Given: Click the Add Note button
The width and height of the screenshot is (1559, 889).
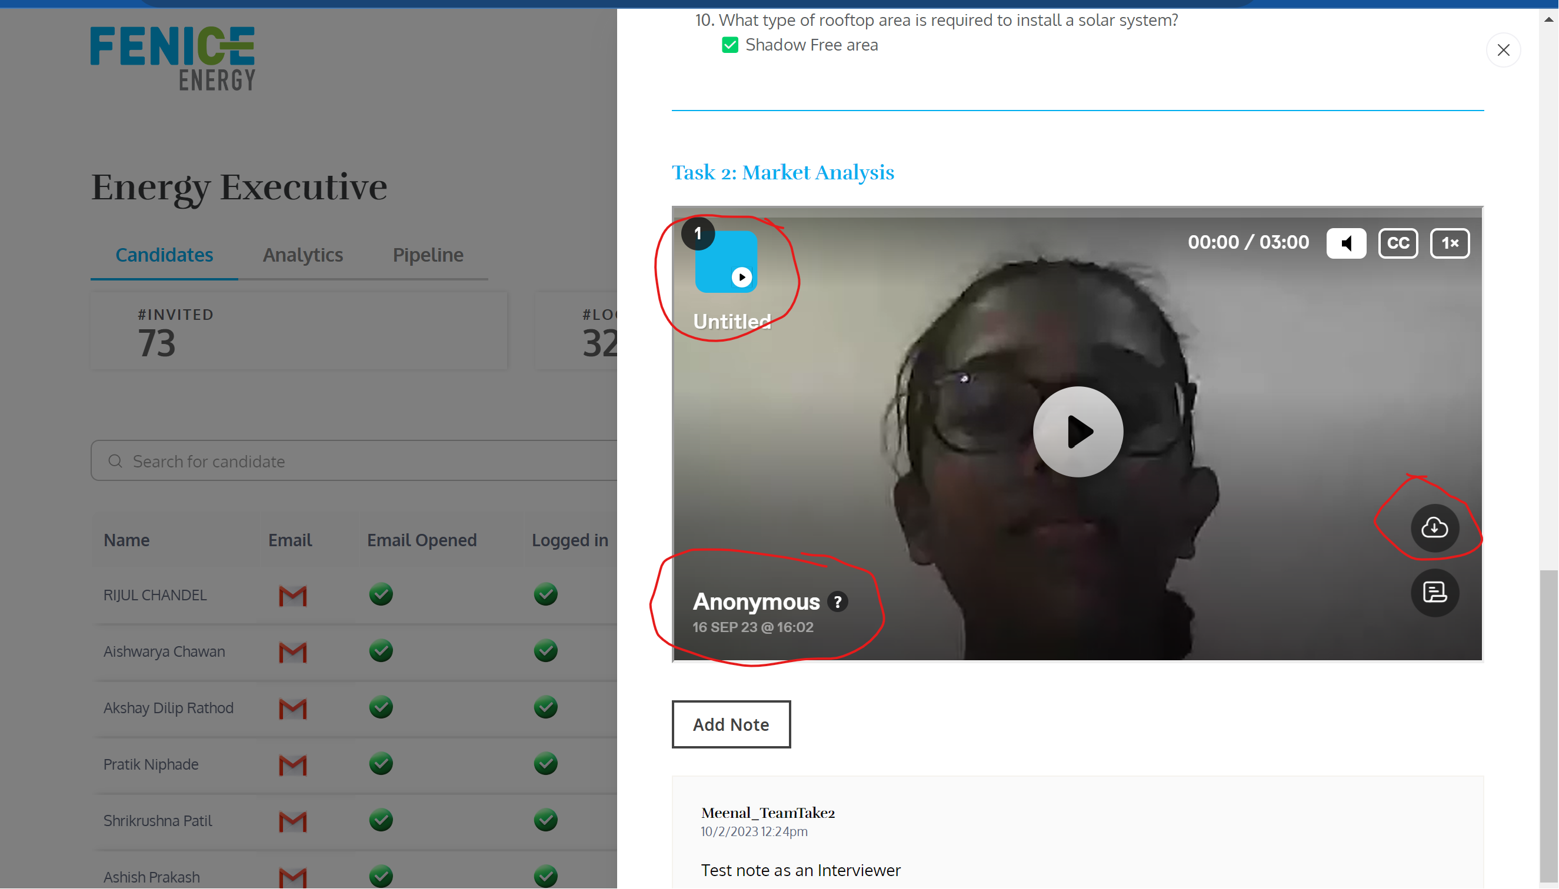Looking at the screenshot, I should point(731,724).
